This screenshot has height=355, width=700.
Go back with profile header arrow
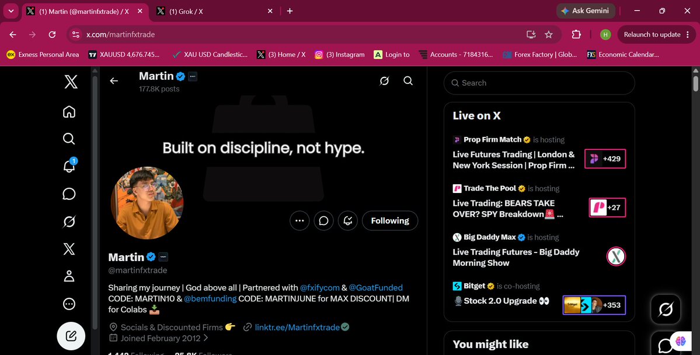click(x=114, y=80)
